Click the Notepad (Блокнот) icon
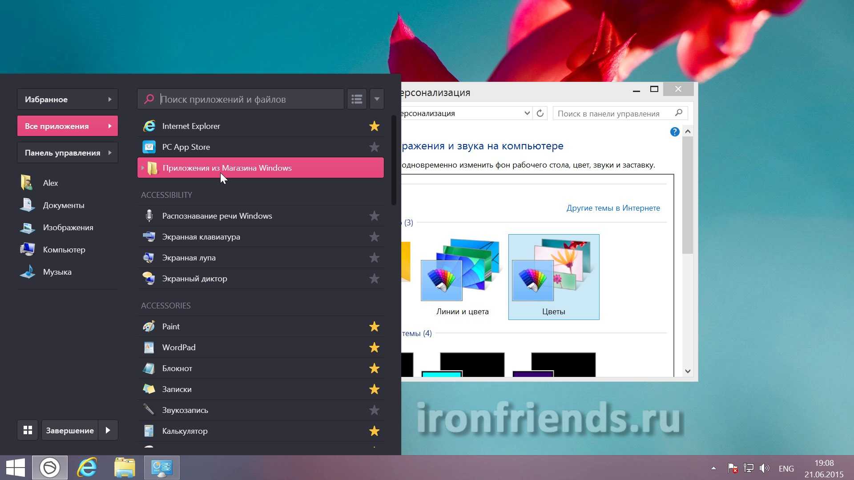854x480 pixels. (149, 368)
